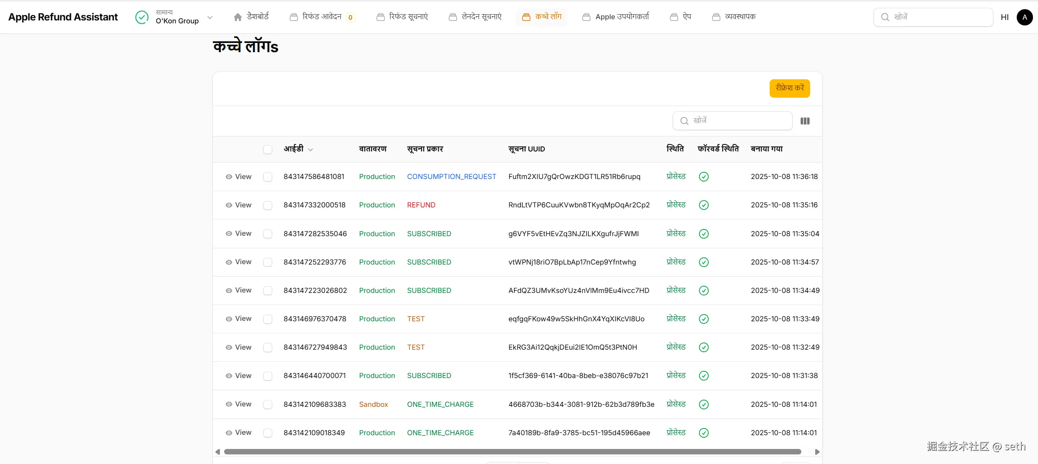This screenshot has width=1038, height=464.
Task: Click user avatar A at top right
Action: [1025, 17]
